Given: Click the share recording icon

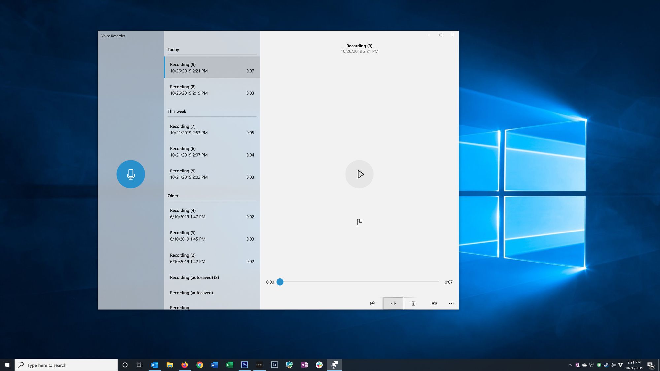Looking at the screenshot, I should (x=372, y=303).
